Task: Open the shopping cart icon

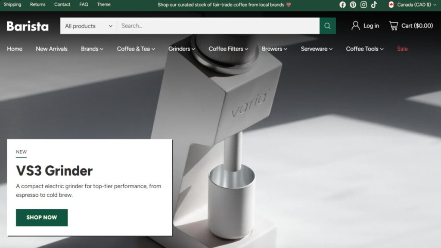Action: 393,25
